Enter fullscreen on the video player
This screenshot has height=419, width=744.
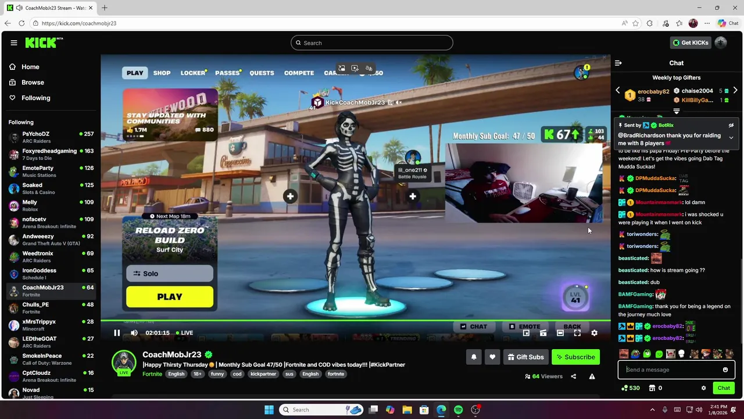tap(577, 333)
